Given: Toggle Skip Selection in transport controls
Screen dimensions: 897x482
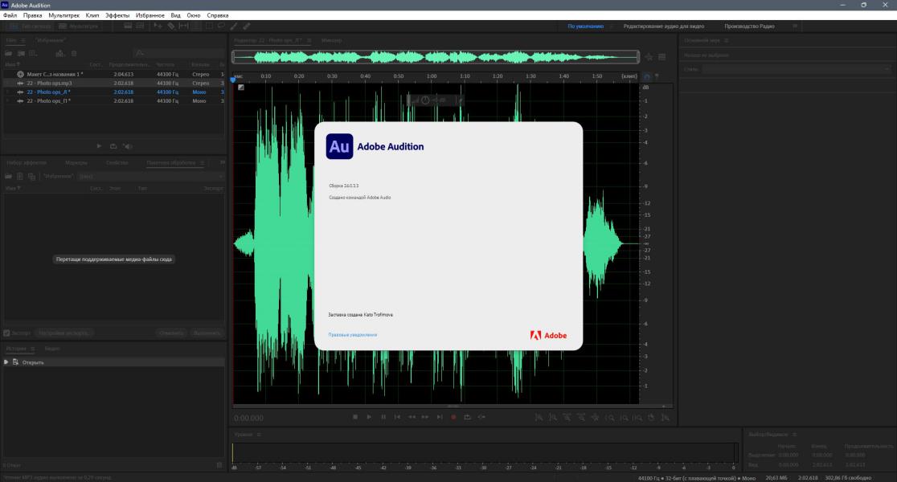Looking at the screenshot, I should tap(481, 418).
